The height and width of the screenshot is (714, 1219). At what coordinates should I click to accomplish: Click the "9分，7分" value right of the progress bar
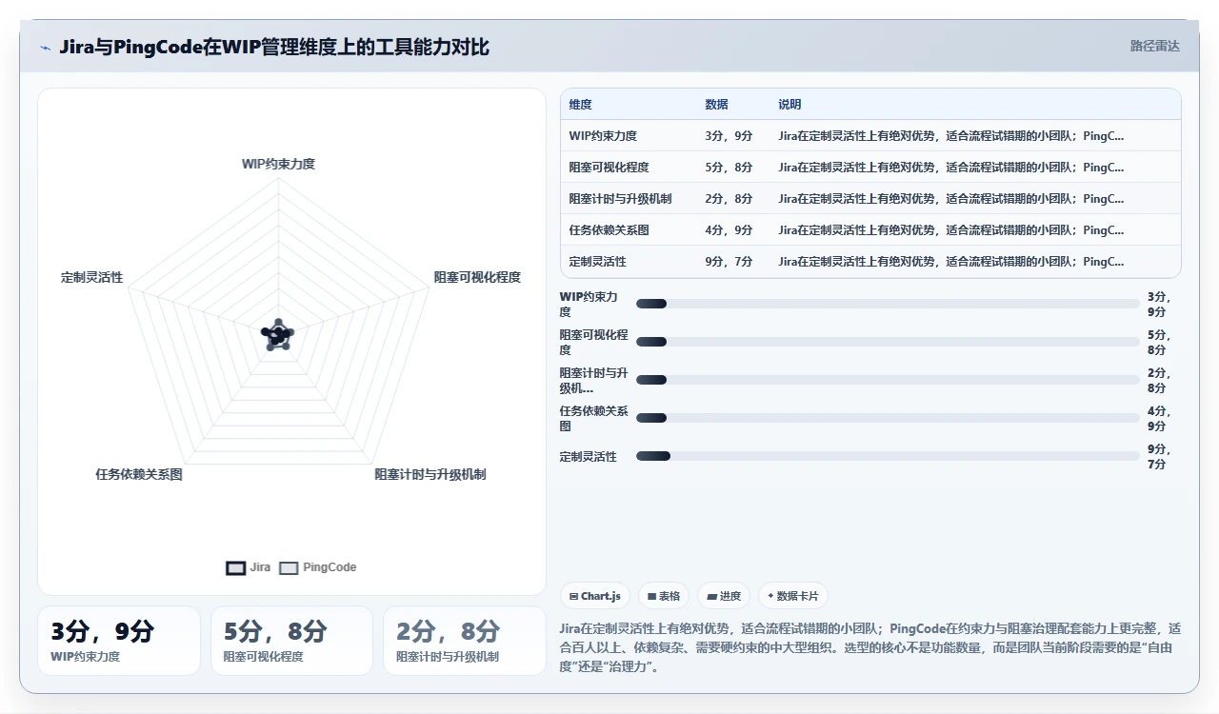[x=1160, y=456]
